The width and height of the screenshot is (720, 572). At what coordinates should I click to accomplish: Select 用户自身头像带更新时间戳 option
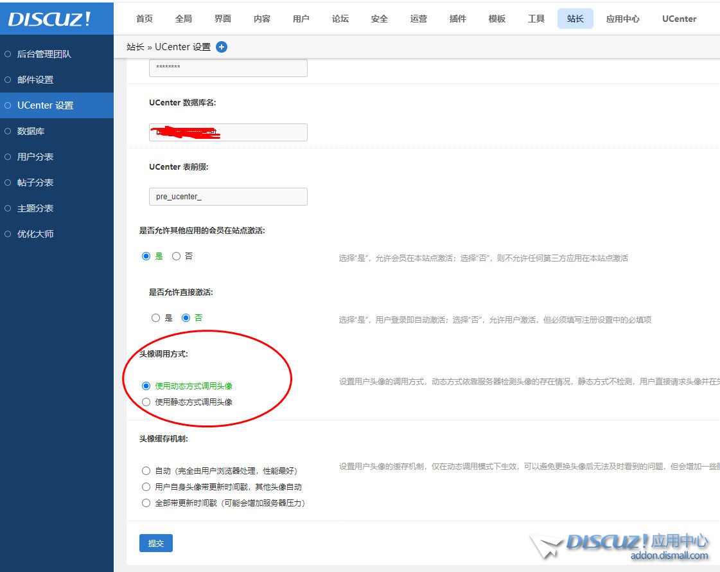(146, 487)
